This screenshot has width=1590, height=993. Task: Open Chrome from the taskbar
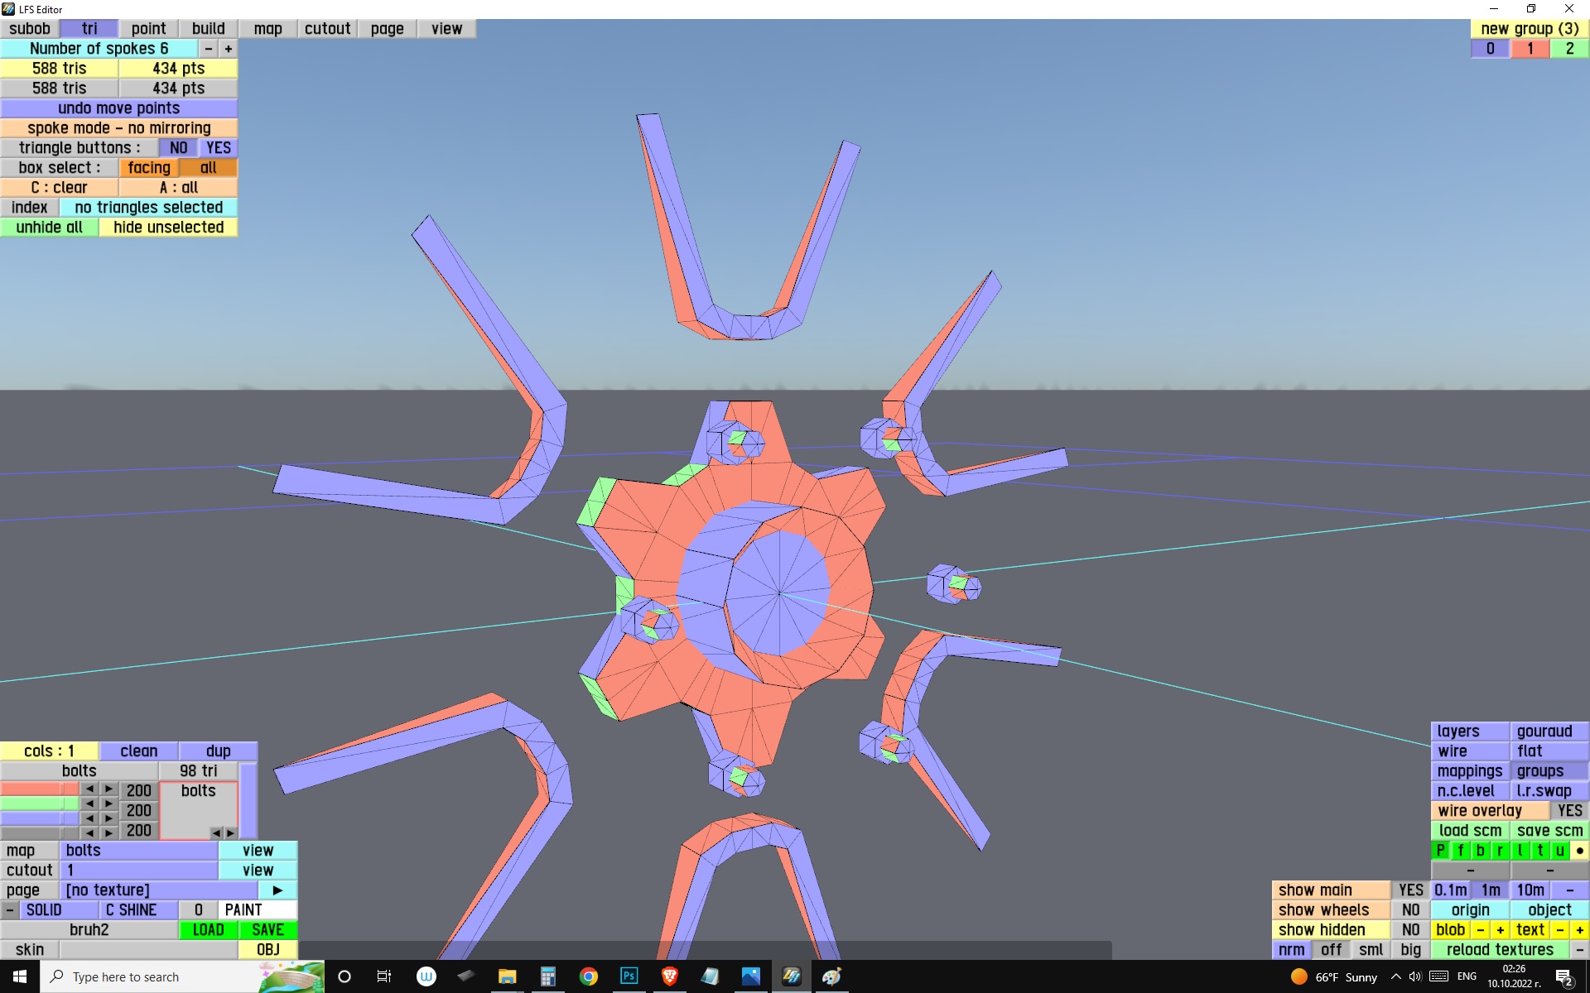(x=588, y=976)
